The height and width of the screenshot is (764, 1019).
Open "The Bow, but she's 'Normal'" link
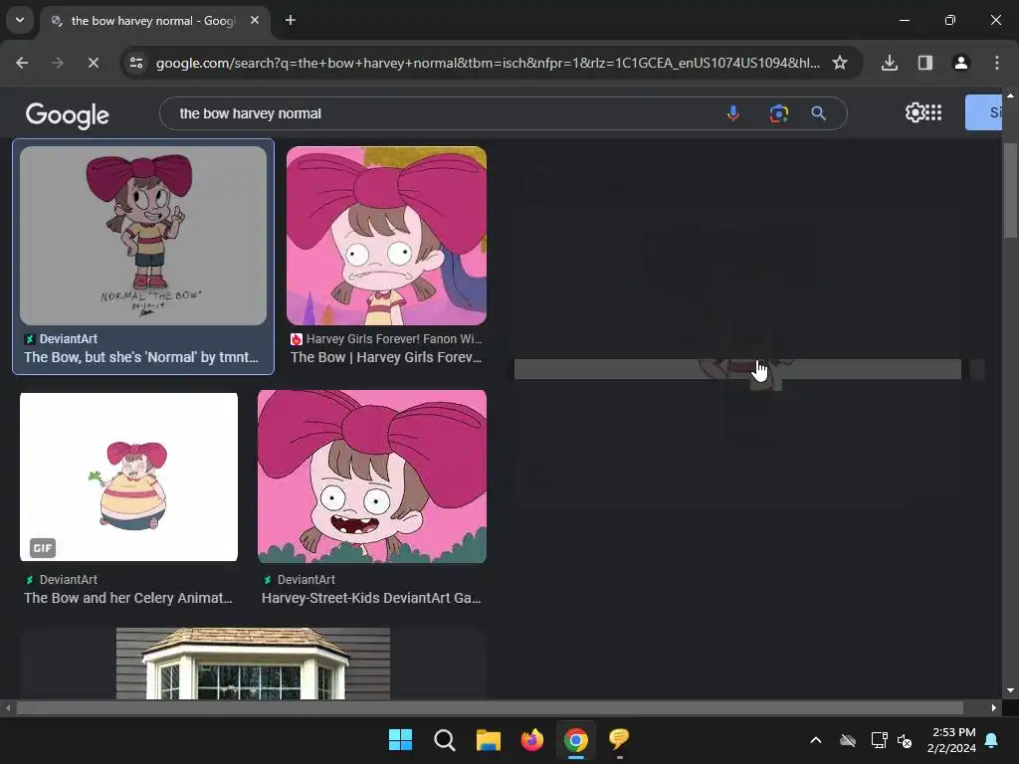141,357
